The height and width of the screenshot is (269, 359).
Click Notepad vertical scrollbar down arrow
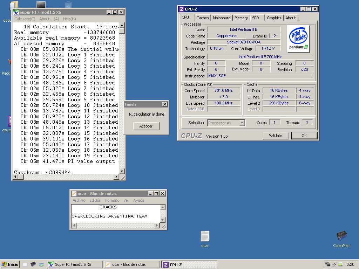(163, 220)
